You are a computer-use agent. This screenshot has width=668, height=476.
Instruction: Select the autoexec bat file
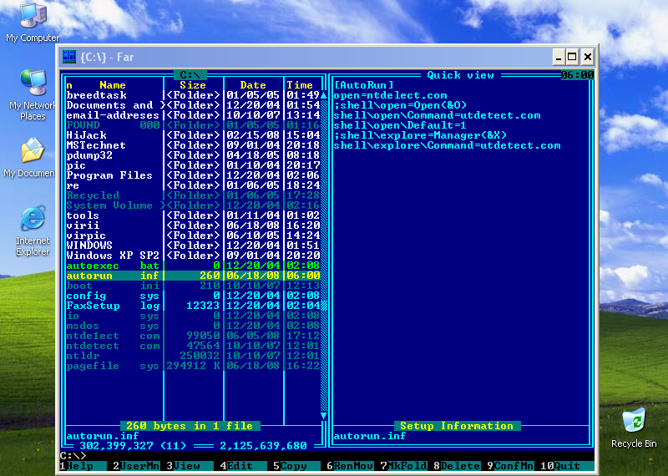tap(193, 266)
